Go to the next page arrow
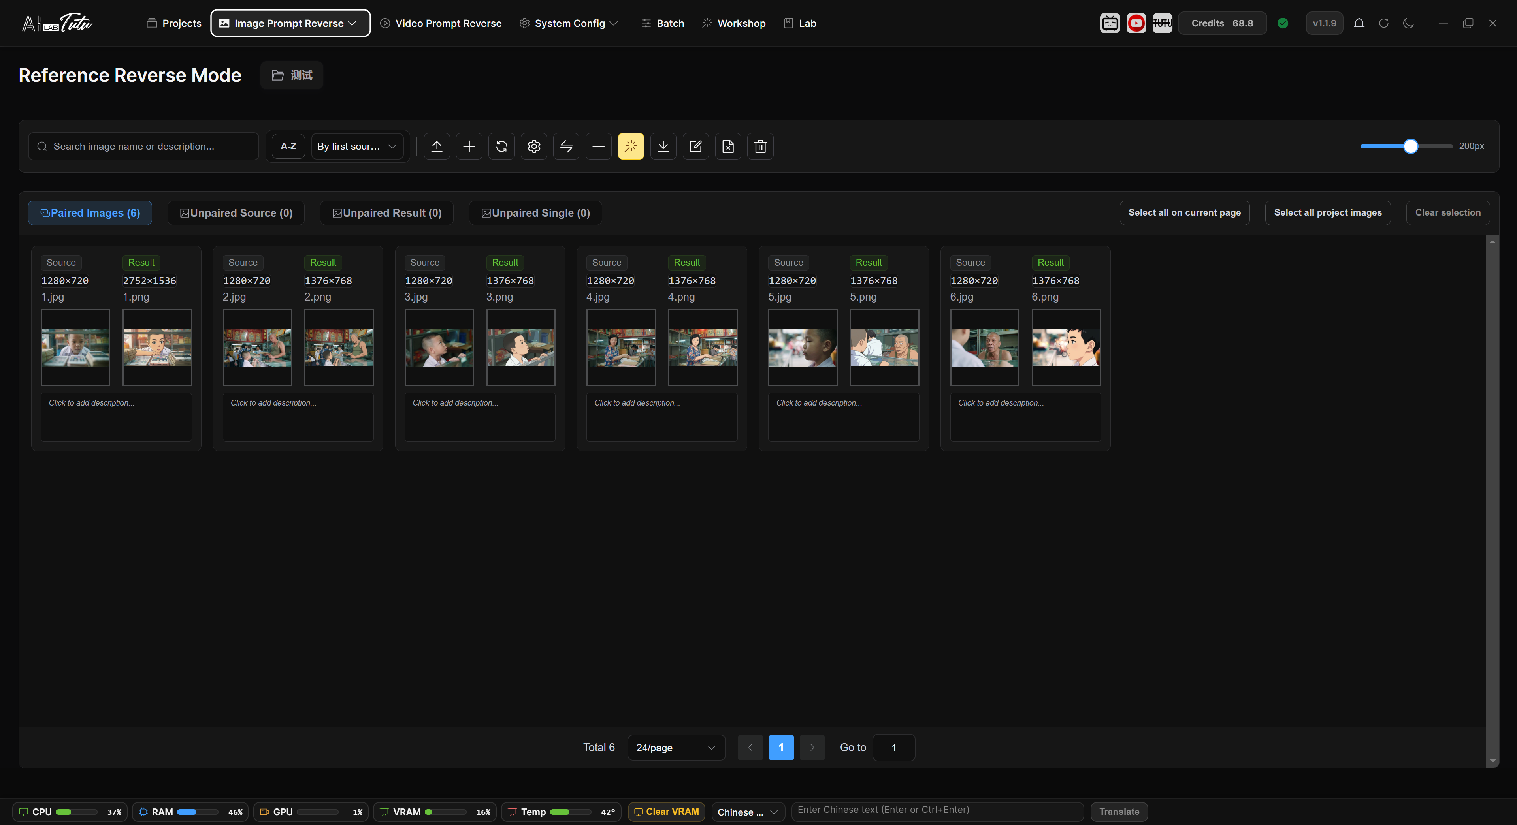Viewport: 1517px width, 825px height. [812, 747]
